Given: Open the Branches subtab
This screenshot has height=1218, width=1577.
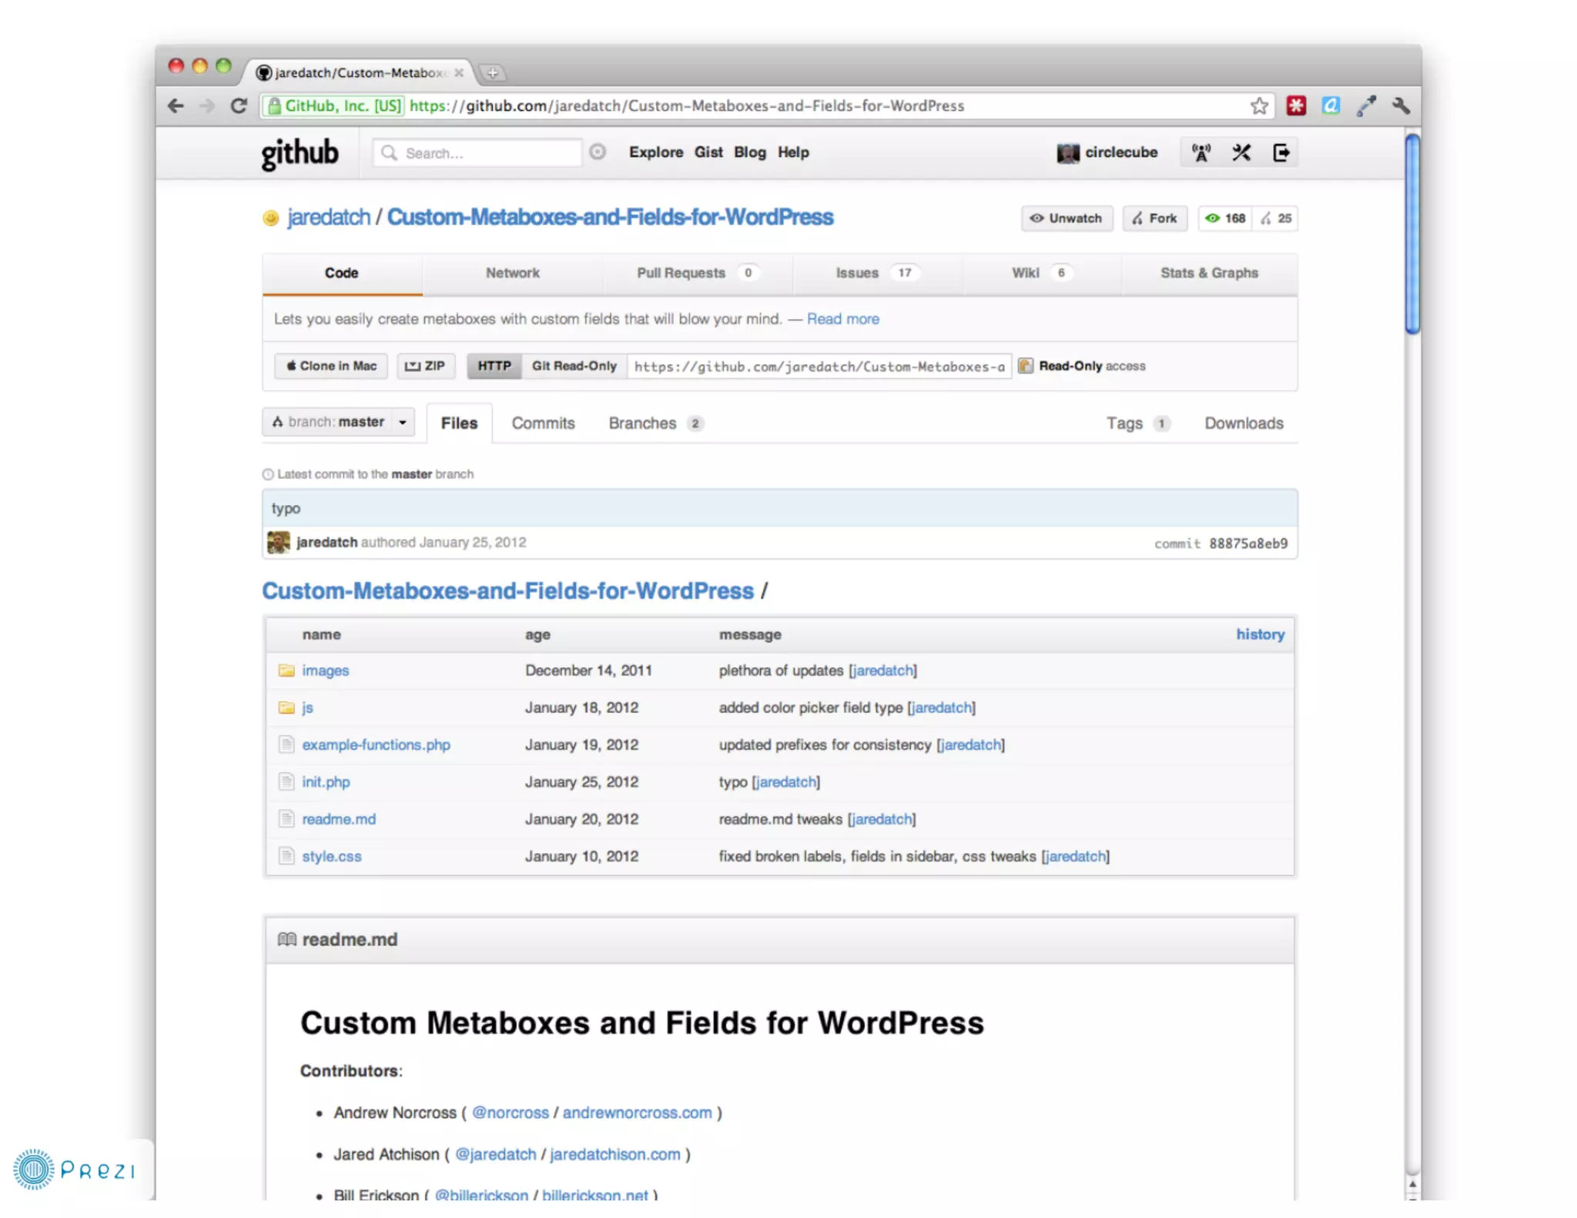Looking at the screenshot, I should (656, 423).
